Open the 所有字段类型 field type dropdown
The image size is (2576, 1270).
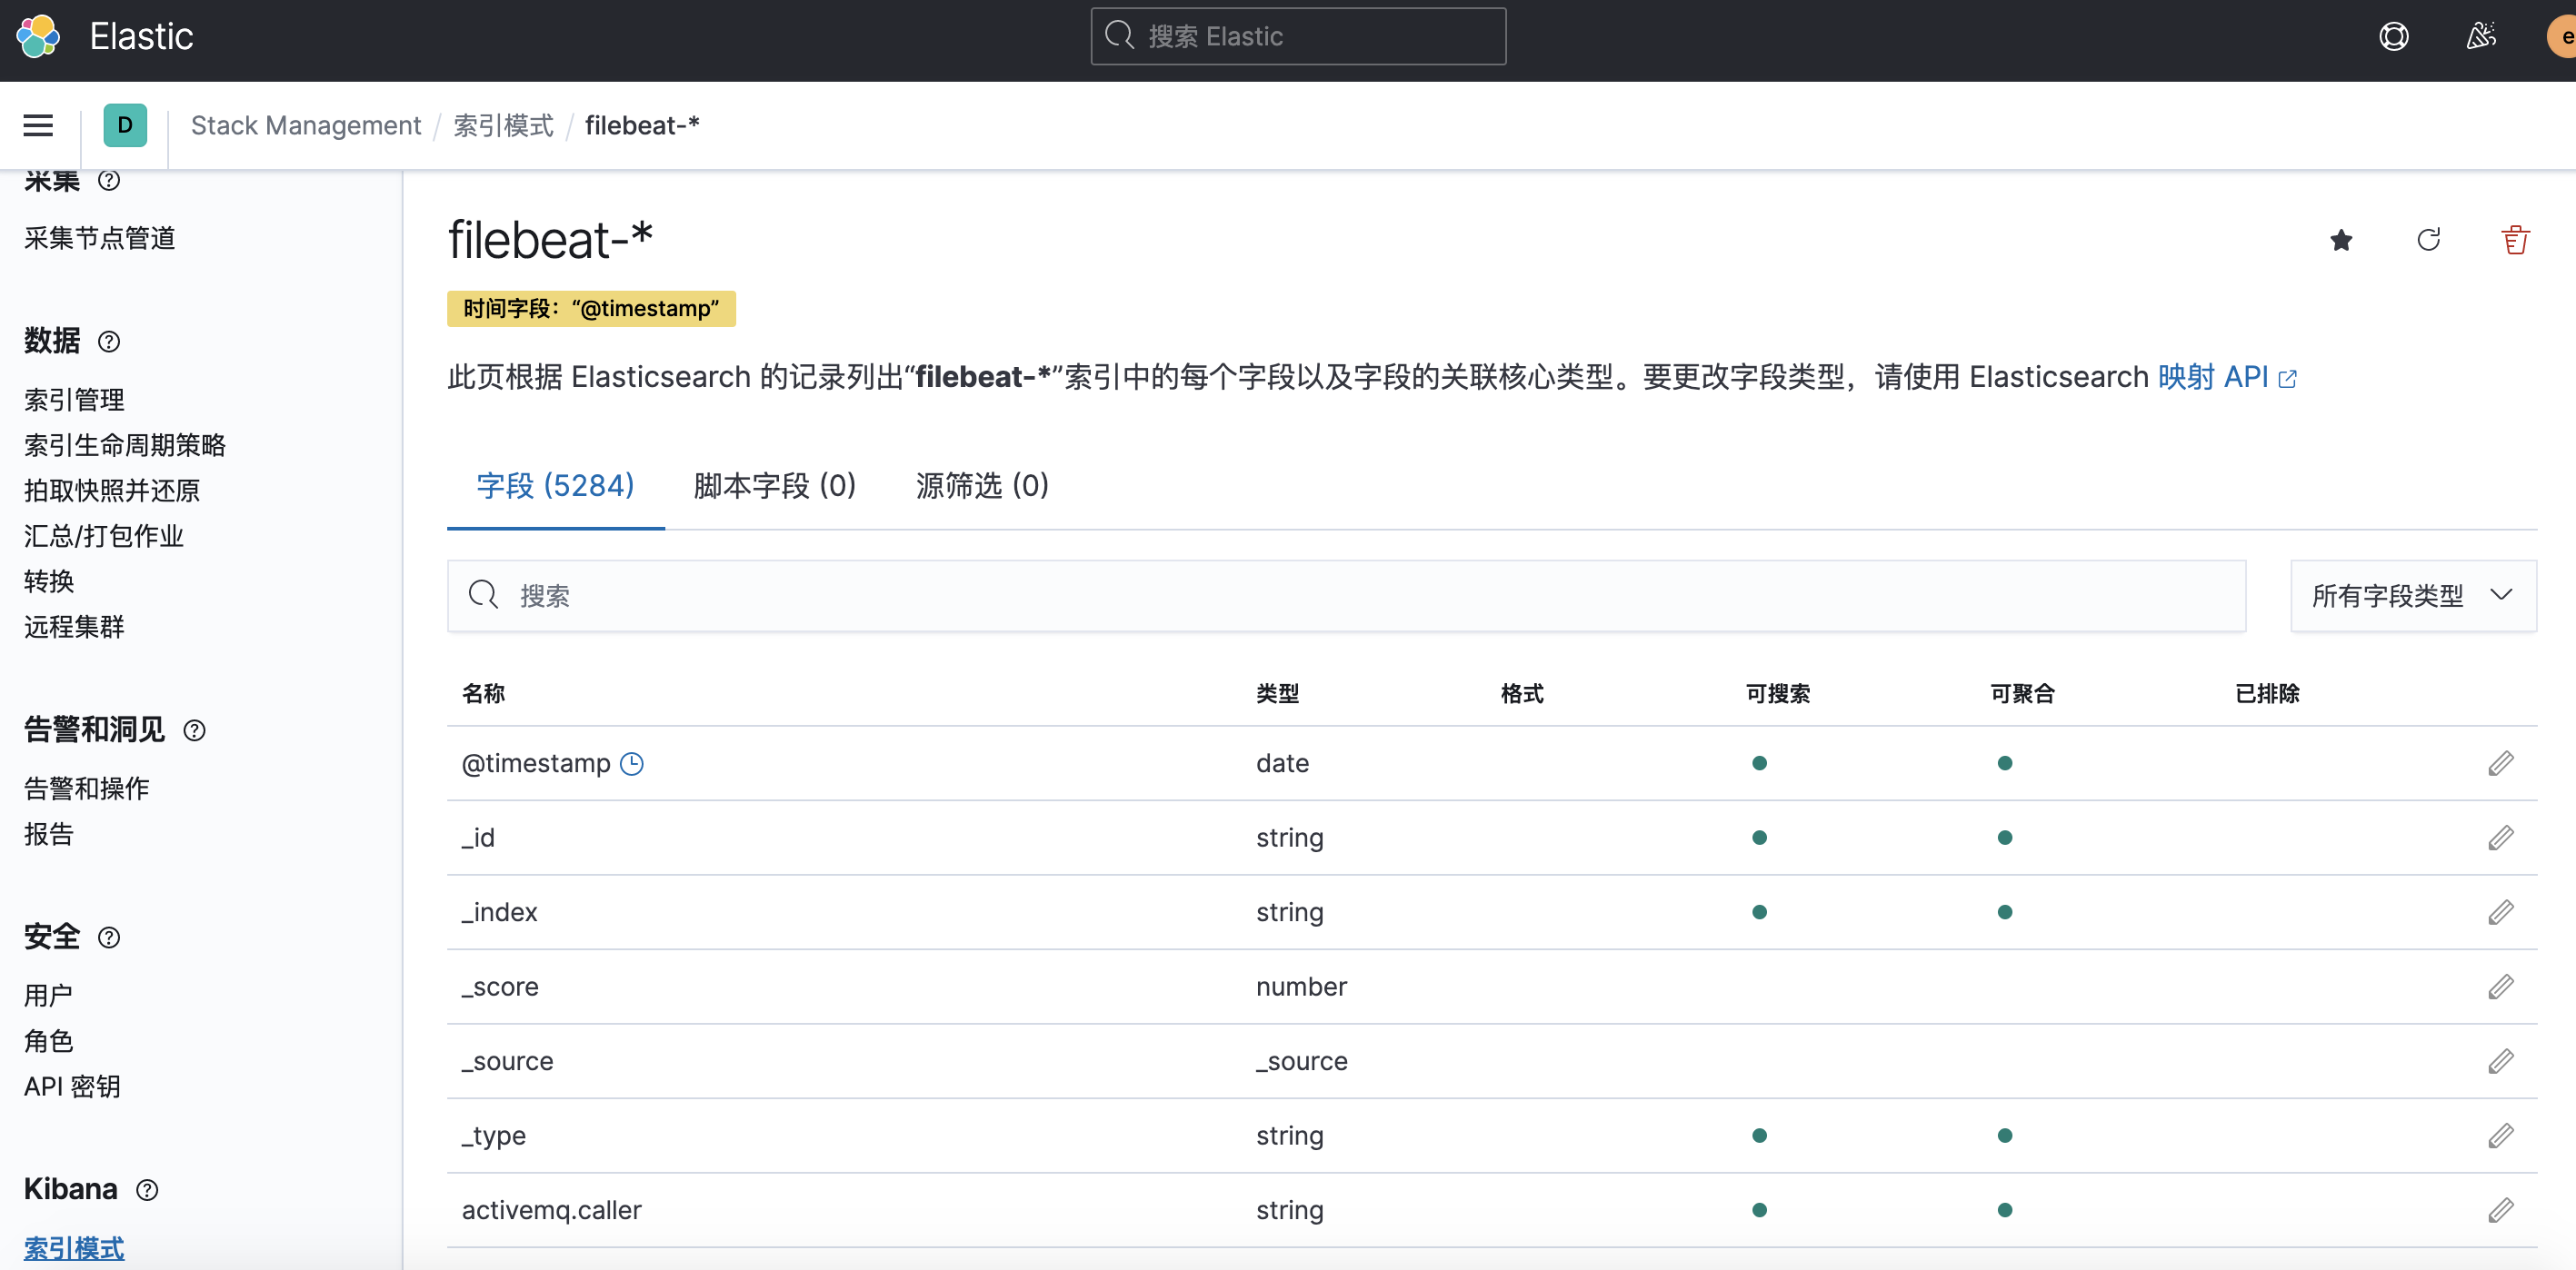(x=2413, y=596)
